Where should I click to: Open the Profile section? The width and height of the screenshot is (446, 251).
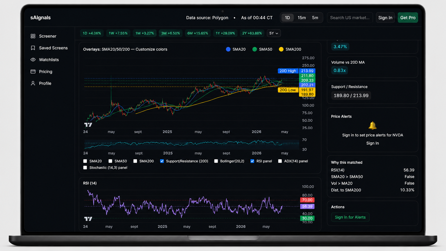point(45,83)
